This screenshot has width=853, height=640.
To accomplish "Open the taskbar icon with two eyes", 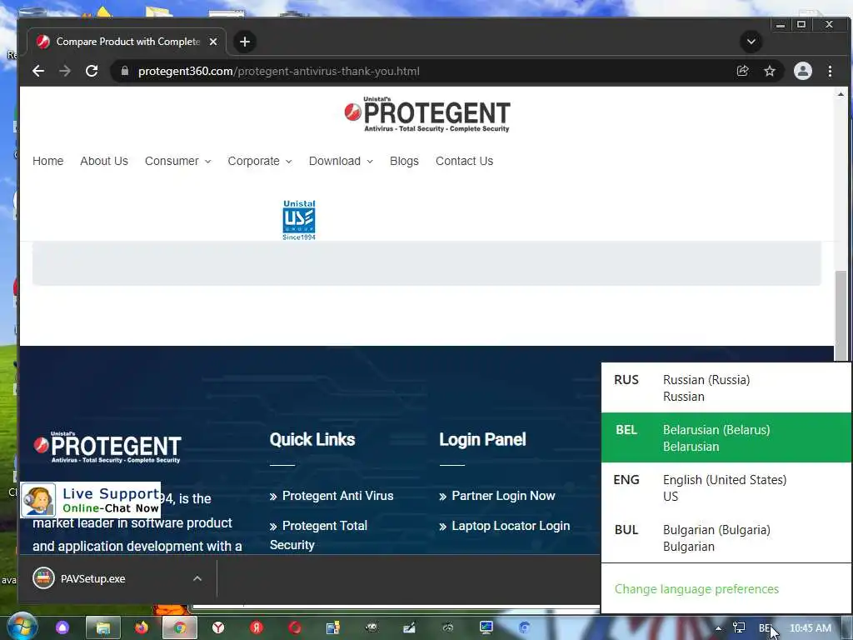I will point(371,627).
